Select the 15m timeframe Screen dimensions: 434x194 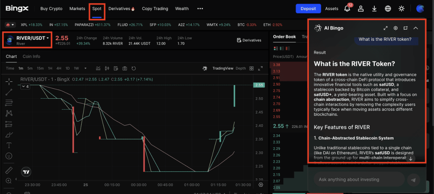click(x=40, y=68)
